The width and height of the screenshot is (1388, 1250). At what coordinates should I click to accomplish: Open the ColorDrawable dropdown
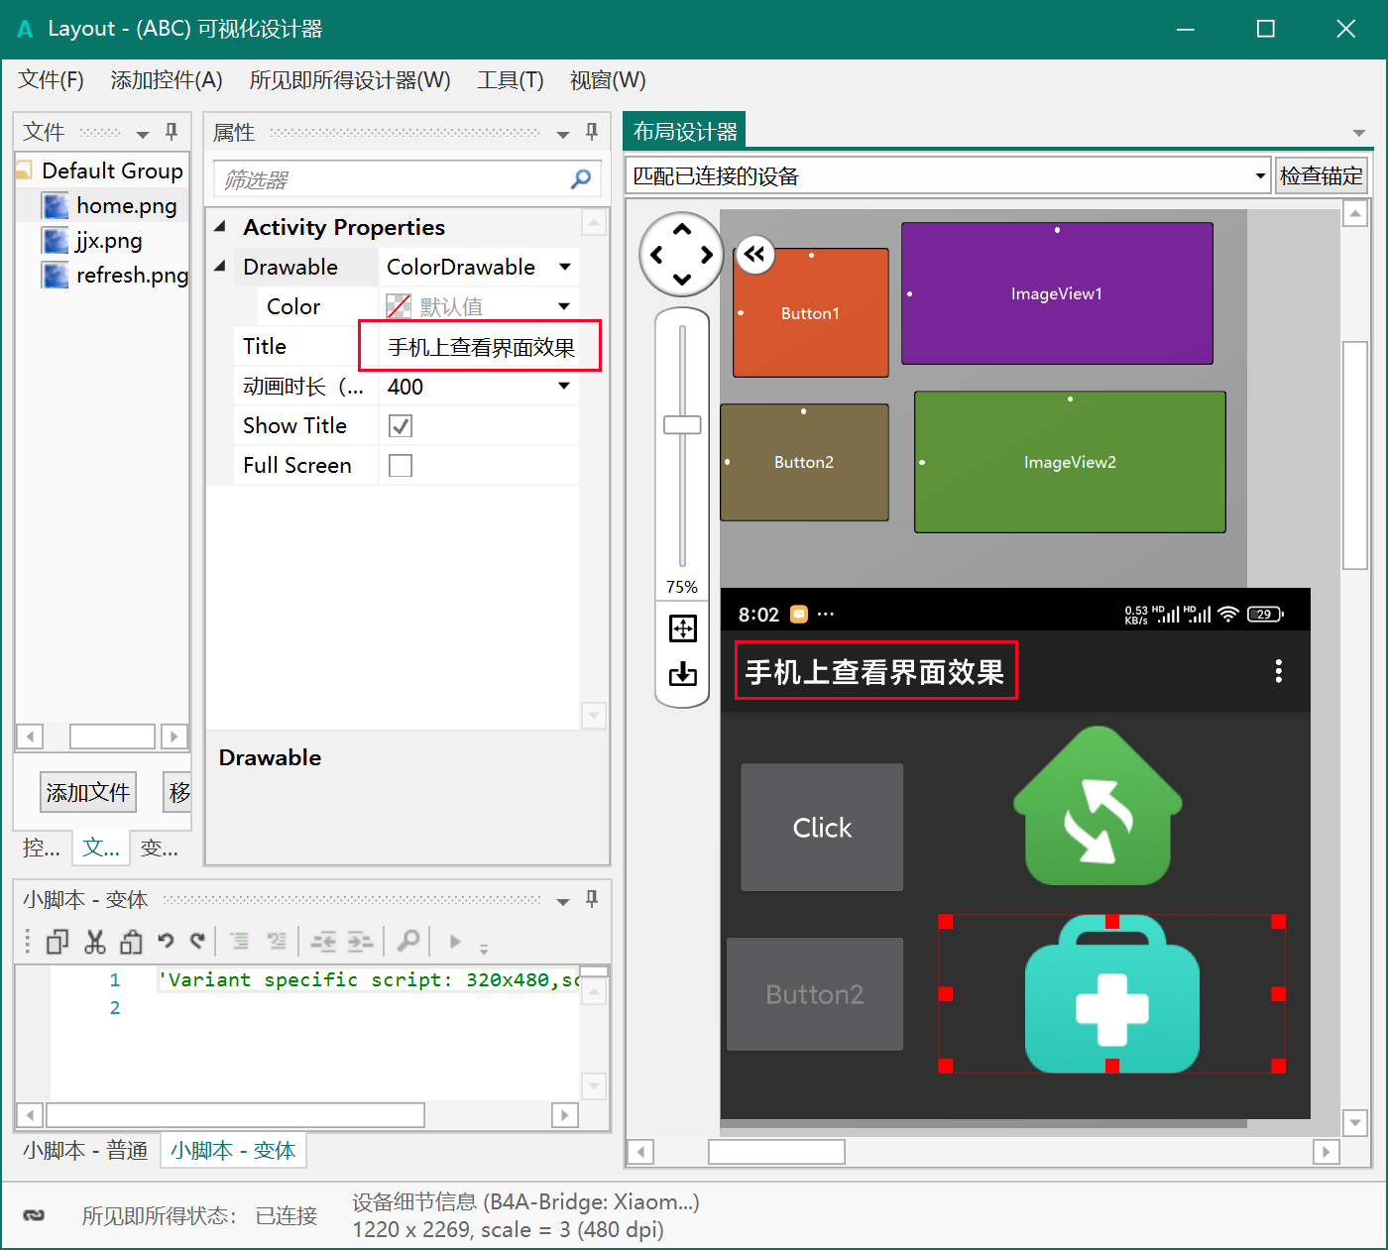(x=565, y=267)
